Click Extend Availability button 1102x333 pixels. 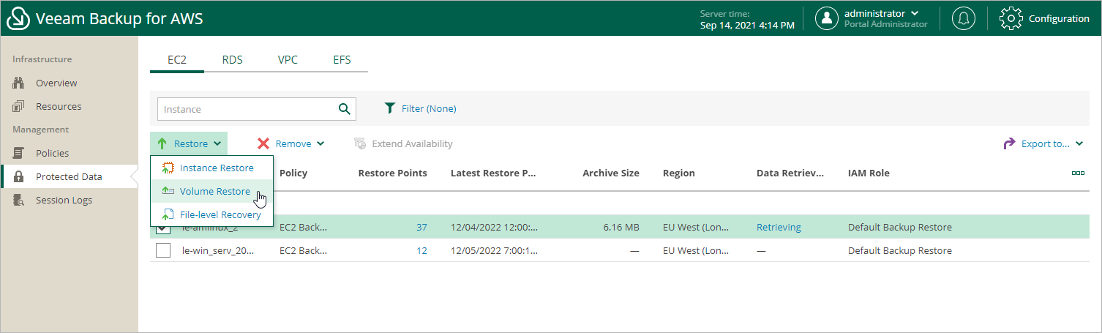click(403, 143)
